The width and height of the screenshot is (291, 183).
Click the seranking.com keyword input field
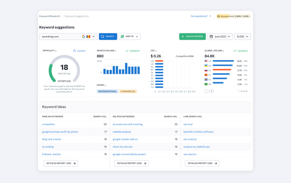pyautogui.click(x=61, y=37)
